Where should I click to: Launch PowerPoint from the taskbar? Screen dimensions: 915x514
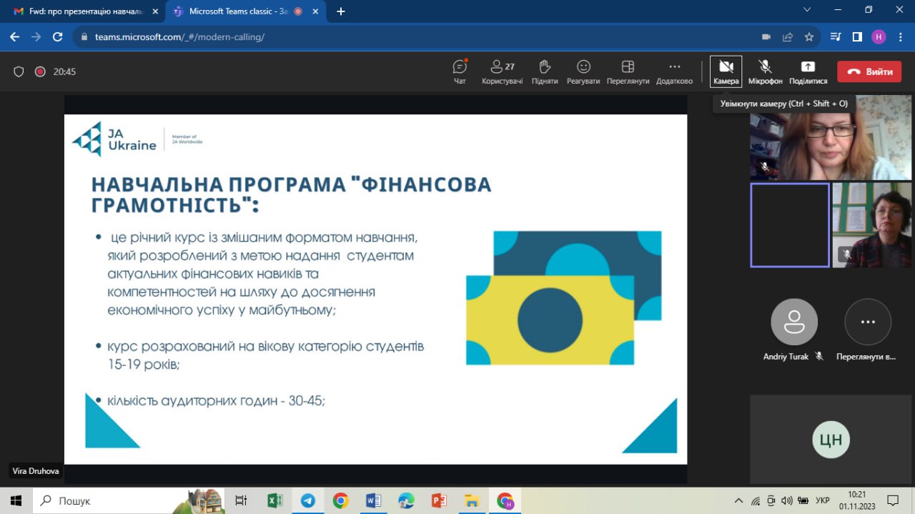coord(438,501)
